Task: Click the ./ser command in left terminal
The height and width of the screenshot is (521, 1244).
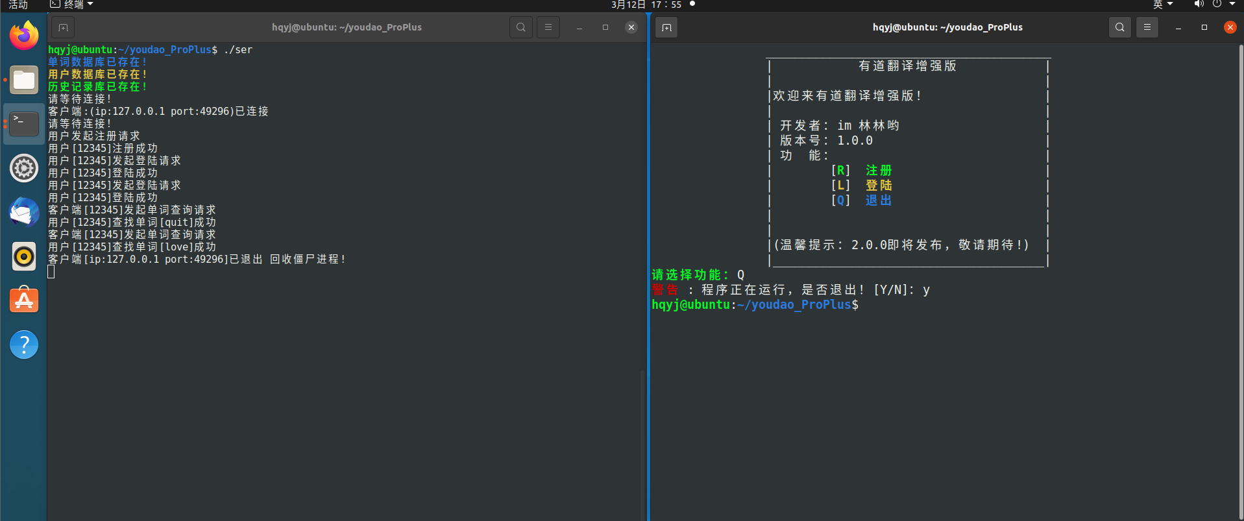Action: 238,49
